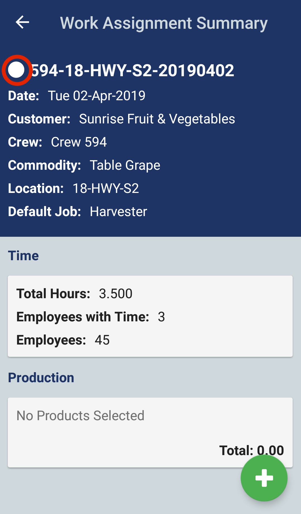Tap the No Products Selected text
301x514 pixels.
coord(80,416)
